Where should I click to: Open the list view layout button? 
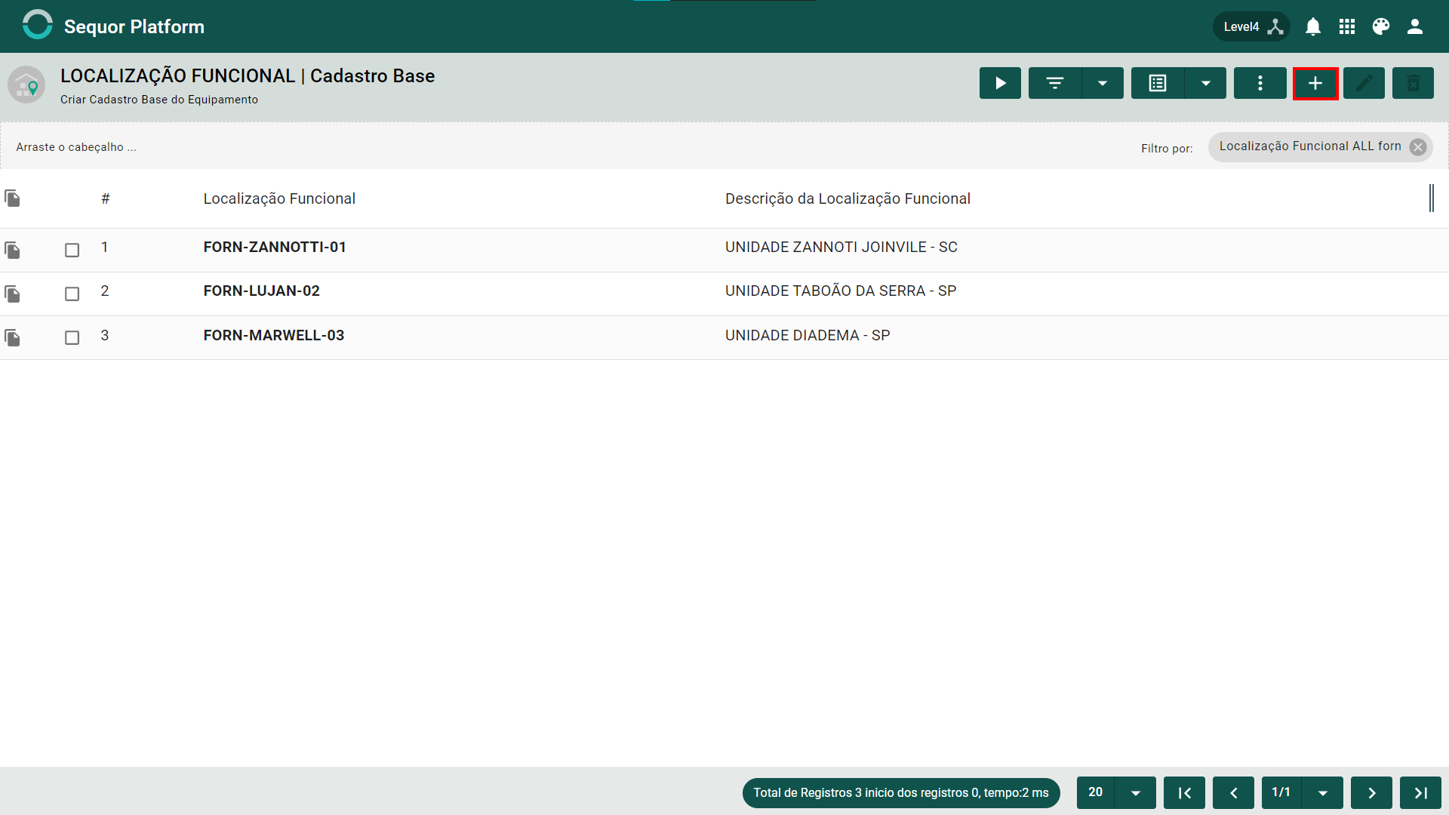tap(1158, 83)
